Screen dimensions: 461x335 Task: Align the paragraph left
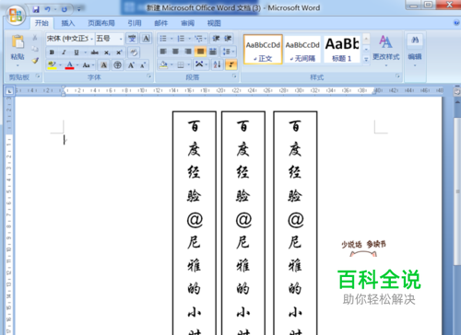pyautogui.click(x=163, y=52)
